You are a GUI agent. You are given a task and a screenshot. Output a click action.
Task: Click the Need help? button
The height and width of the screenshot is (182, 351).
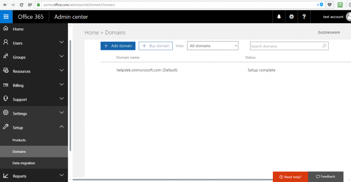(291, 177)
